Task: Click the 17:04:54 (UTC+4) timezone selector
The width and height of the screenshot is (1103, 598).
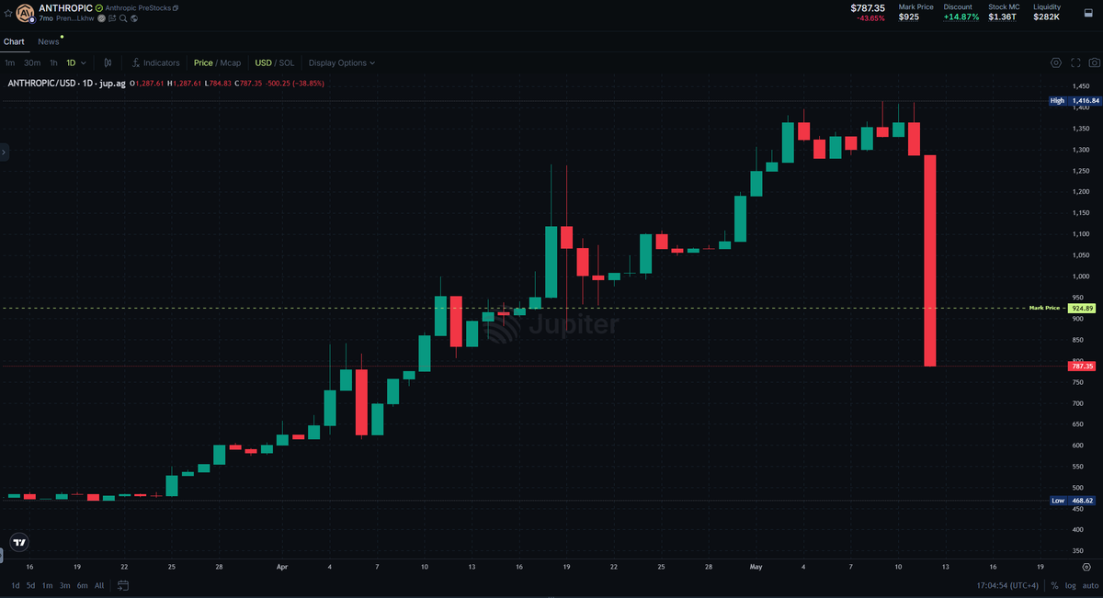Action: tap(1009, 585)
